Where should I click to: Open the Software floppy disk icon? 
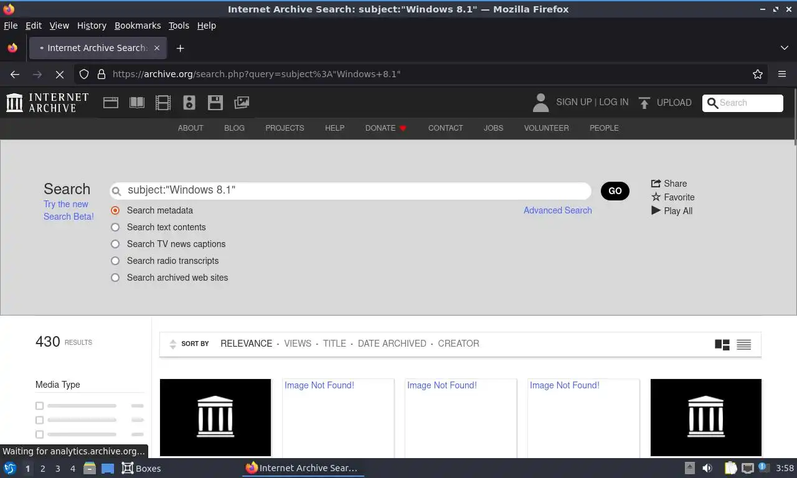coord(215,103)
